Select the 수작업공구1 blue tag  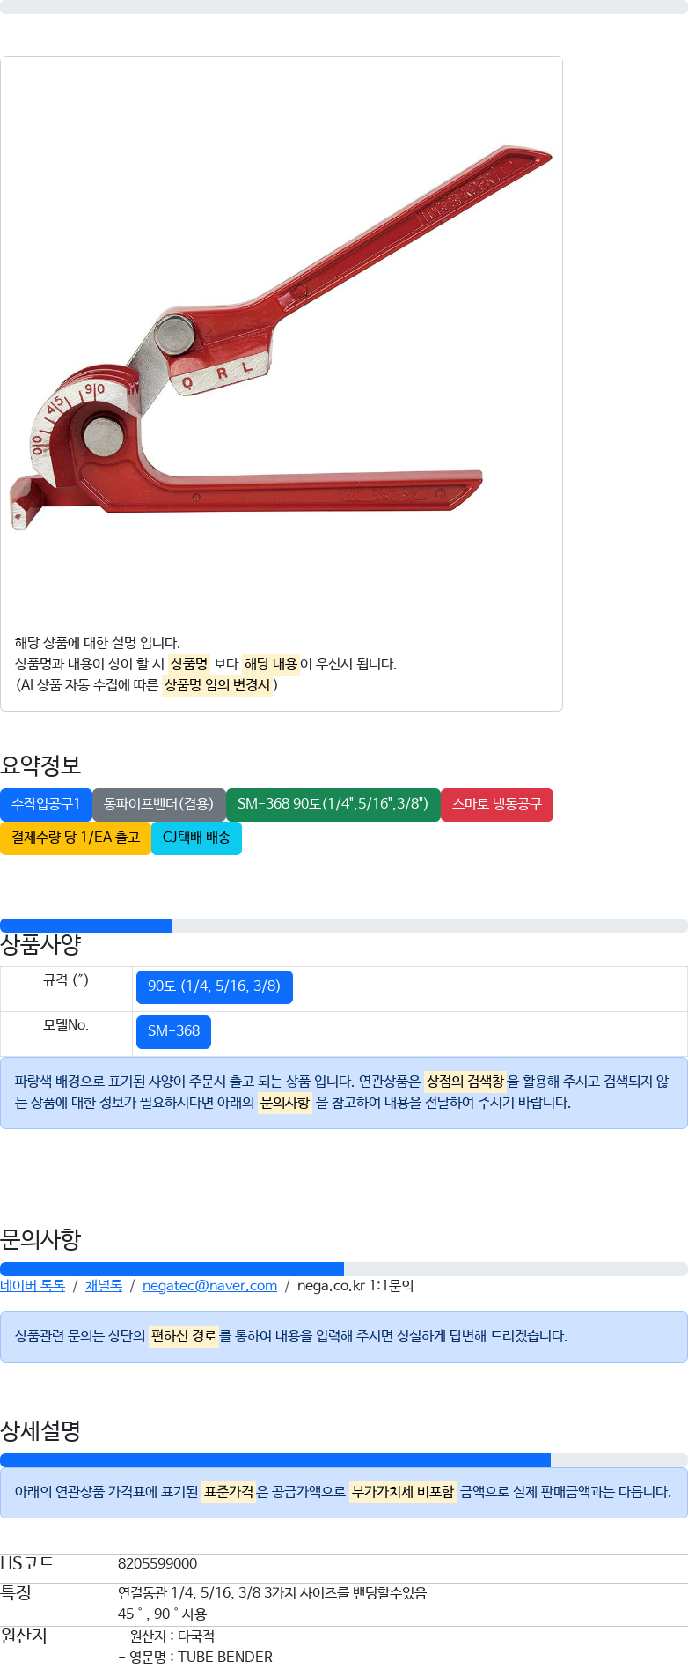(x=46, y=804)
